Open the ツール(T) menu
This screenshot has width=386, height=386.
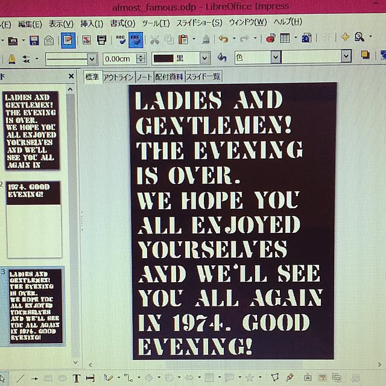pyautogui.click(x=156, y=24)
